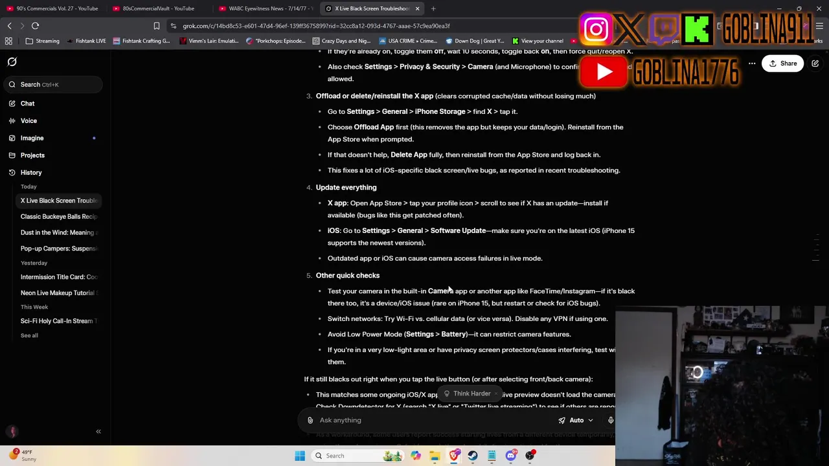This screenshot has width=829, height=466.
Task: Open 'Porkchops: Episode...' bookmark
Action: click(x=276, y=41)
